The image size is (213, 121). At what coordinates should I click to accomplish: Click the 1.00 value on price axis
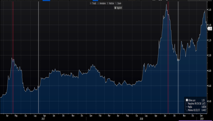(x=209, y=55)
